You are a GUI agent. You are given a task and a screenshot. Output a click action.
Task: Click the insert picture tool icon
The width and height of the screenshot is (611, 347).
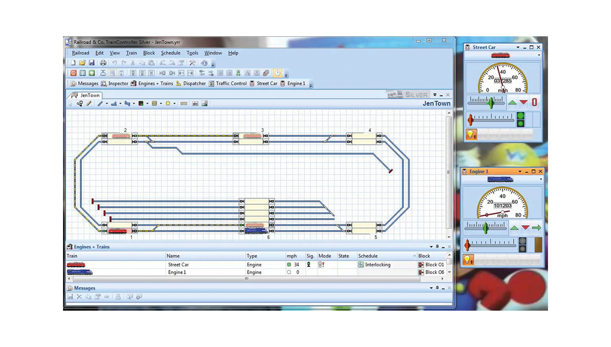[x=205, y=104]
